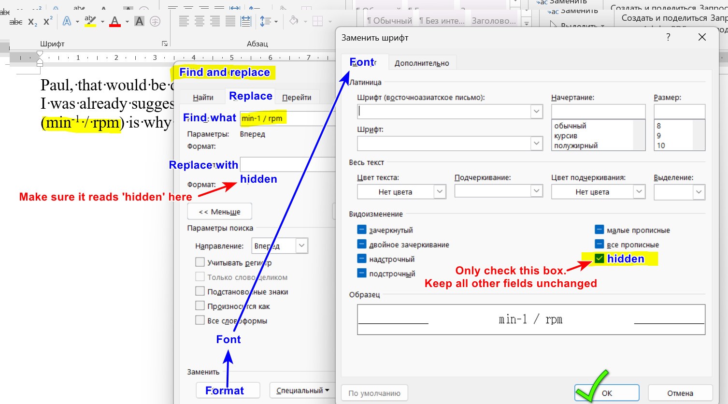Apply yellow text highlight color
Screen dimensions: 728x404
(90, 21)
